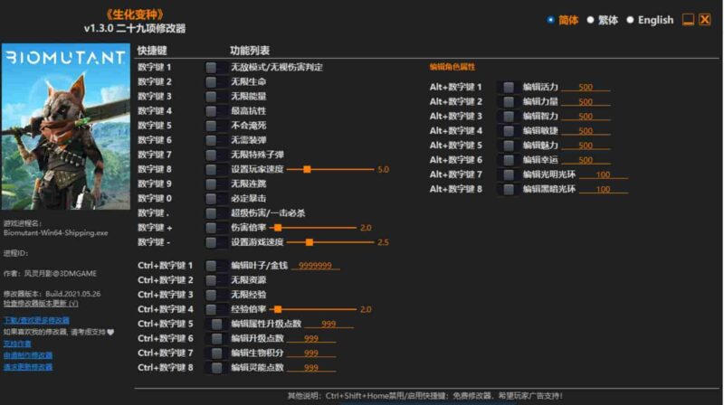Focus the 编辑力量 value field
The width and height of the screenshot is (724, 405).
coord(586,102)
